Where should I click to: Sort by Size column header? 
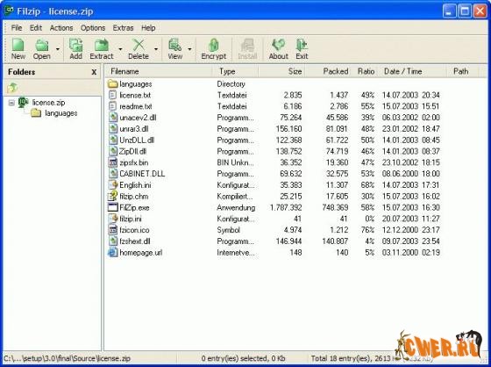coord(281,71)
